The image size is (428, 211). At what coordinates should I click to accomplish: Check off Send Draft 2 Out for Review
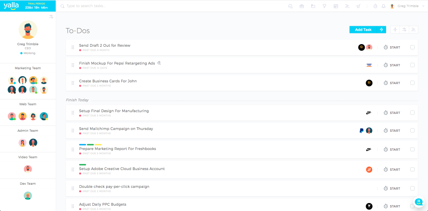[x=412, y=47]
